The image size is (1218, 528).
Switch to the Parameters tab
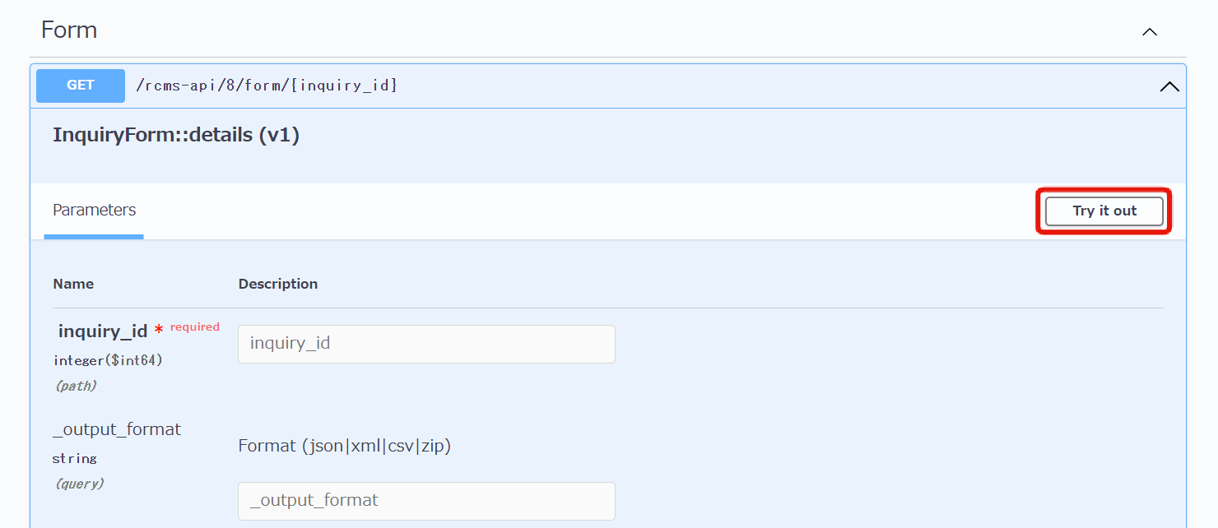93,210
